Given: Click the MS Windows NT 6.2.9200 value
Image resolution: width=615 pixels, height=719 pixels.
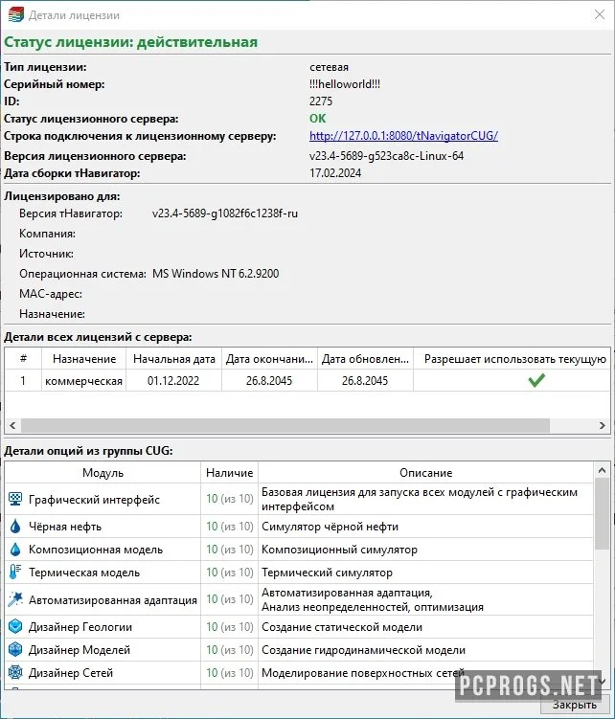Looking at the screenshot, I should pyautogui.click(x=216, y=273).
